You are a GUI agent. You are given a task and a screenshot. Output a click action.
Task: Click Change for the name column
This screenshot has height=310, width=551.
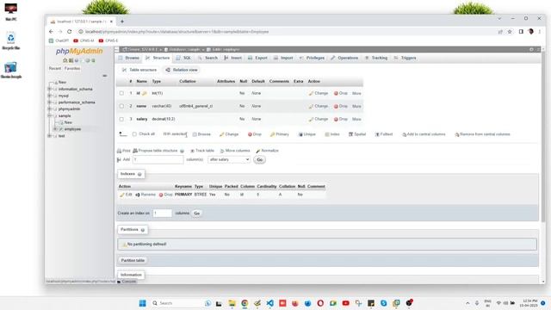pyautogui.click(x=319, y=106)
